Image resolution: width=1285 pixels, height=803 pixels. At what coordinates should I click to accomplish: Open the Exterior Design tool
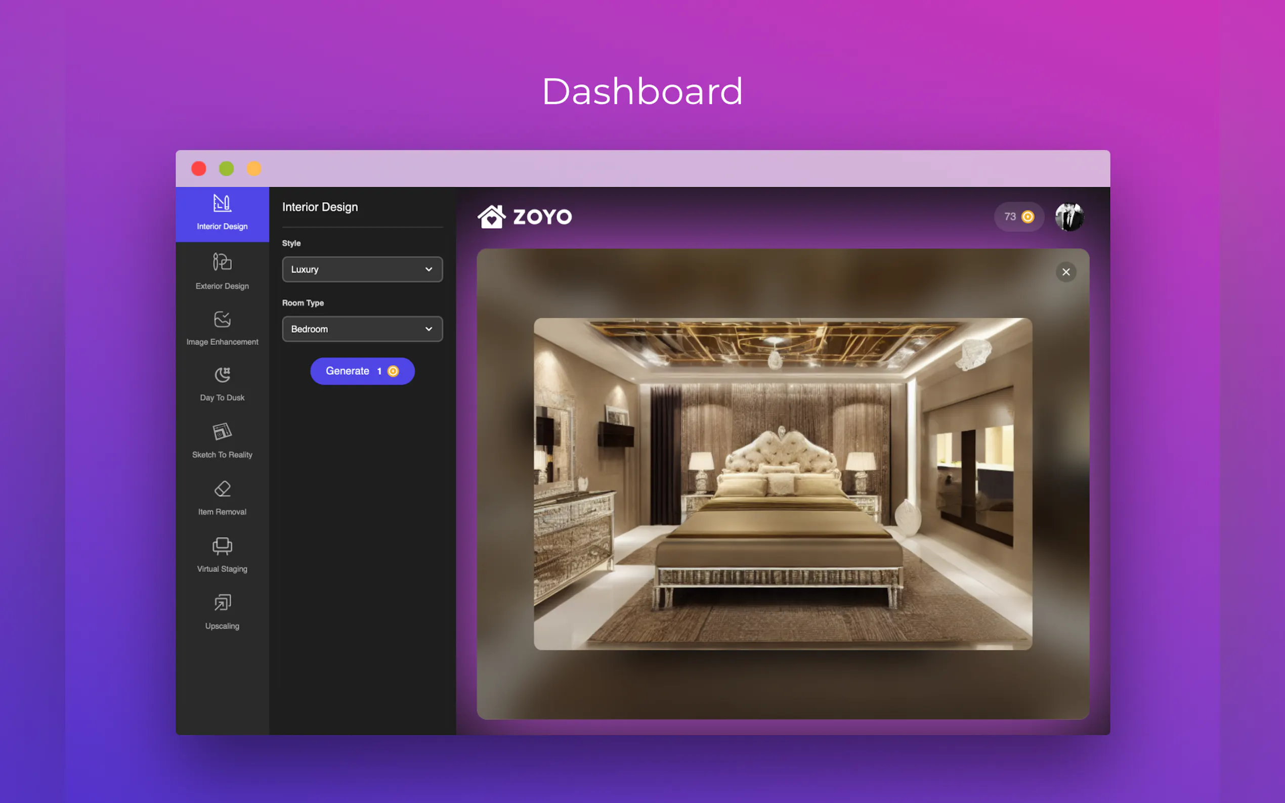[222, 262]
